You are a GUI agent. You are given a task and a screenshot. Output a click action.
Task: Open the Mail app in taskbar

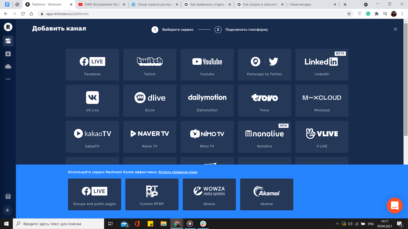click(x=124, y=224)
